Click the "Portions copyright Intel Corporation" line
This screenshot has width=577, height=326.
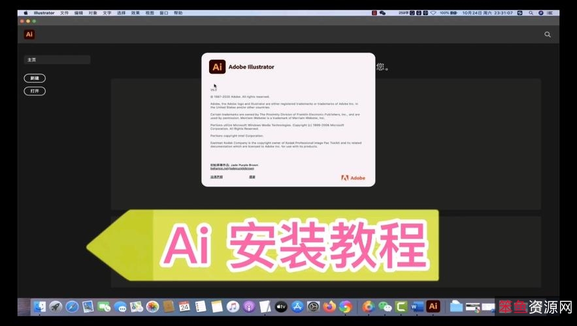pos(237,136)
